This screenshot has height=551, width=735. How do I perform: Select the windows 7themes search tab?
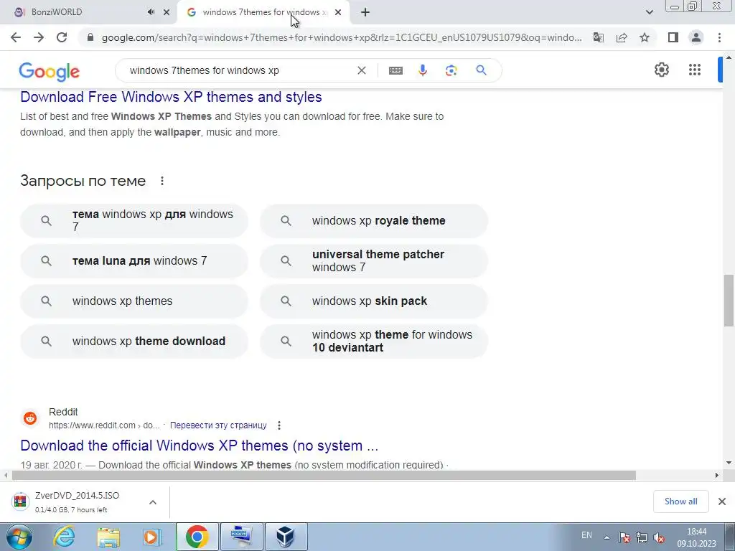(264, 12)
